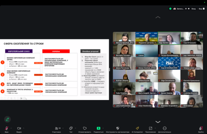Click the green annotation pencil button
This screenshot has width=207, height=134.
point(7,119)
